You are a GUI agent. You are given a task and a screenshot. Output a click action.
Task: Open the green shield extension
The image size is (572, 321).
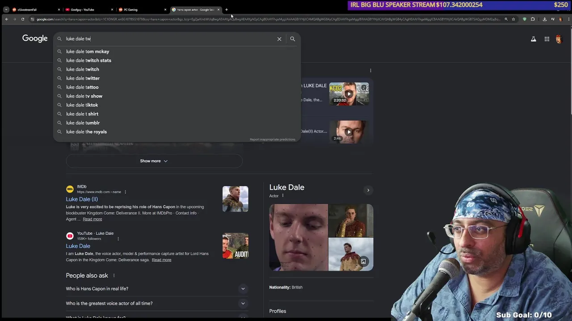(x=525, y=19)
